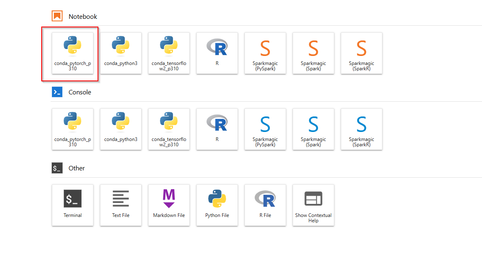Image resolution: width=482 pixels, height=257 pixels.
Task: Create a new Markdown File
Action: [169, 205]
